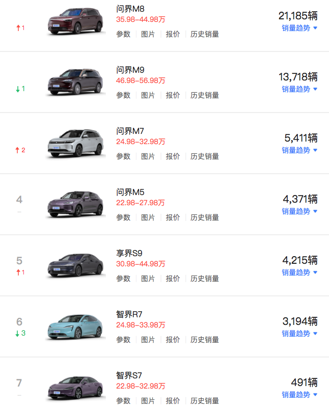This screenshot has width=329, height=412.
Task: Open 图片 for 问界M9
Action: pyautogui.click(x=148, y=95)
